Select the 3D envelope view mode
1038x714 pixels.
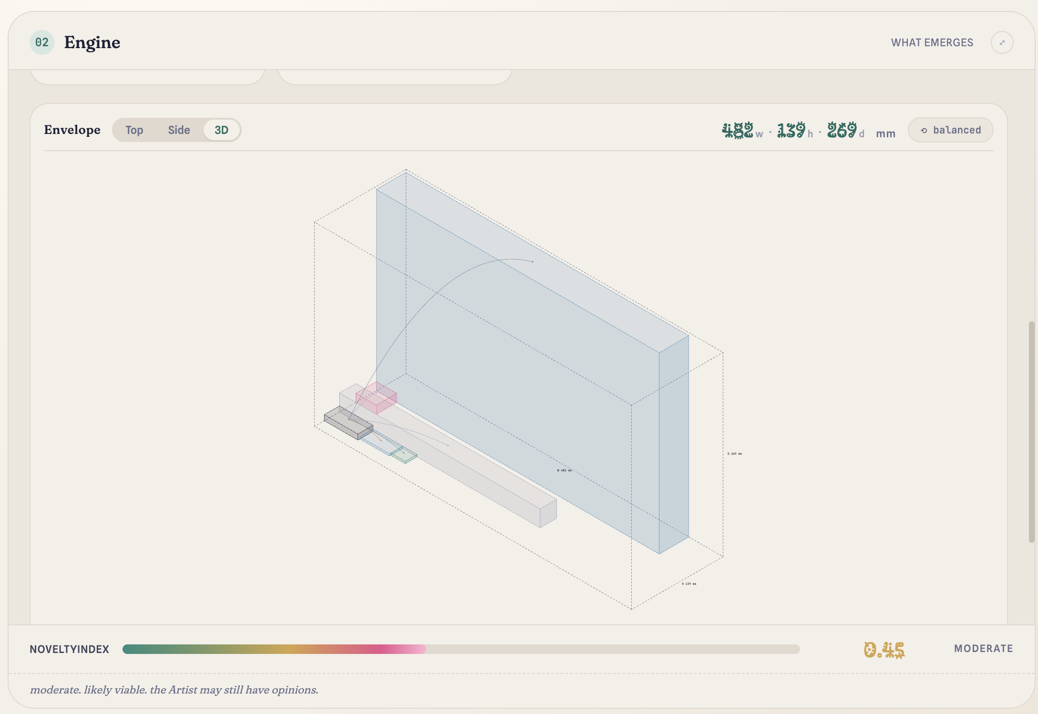tap(221, 130)
